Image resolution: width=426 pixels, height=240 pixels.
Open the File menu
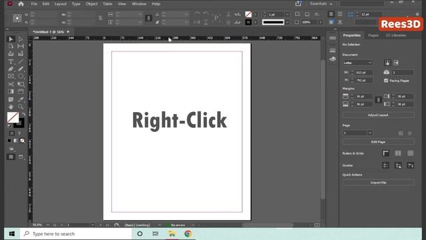(x=34, y=4)
